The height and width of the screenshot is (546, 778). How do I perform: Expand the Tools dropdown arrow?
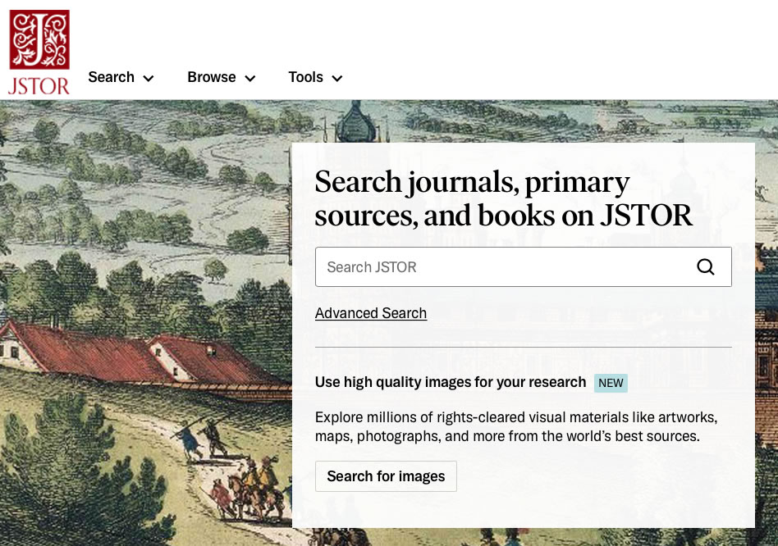336,79
